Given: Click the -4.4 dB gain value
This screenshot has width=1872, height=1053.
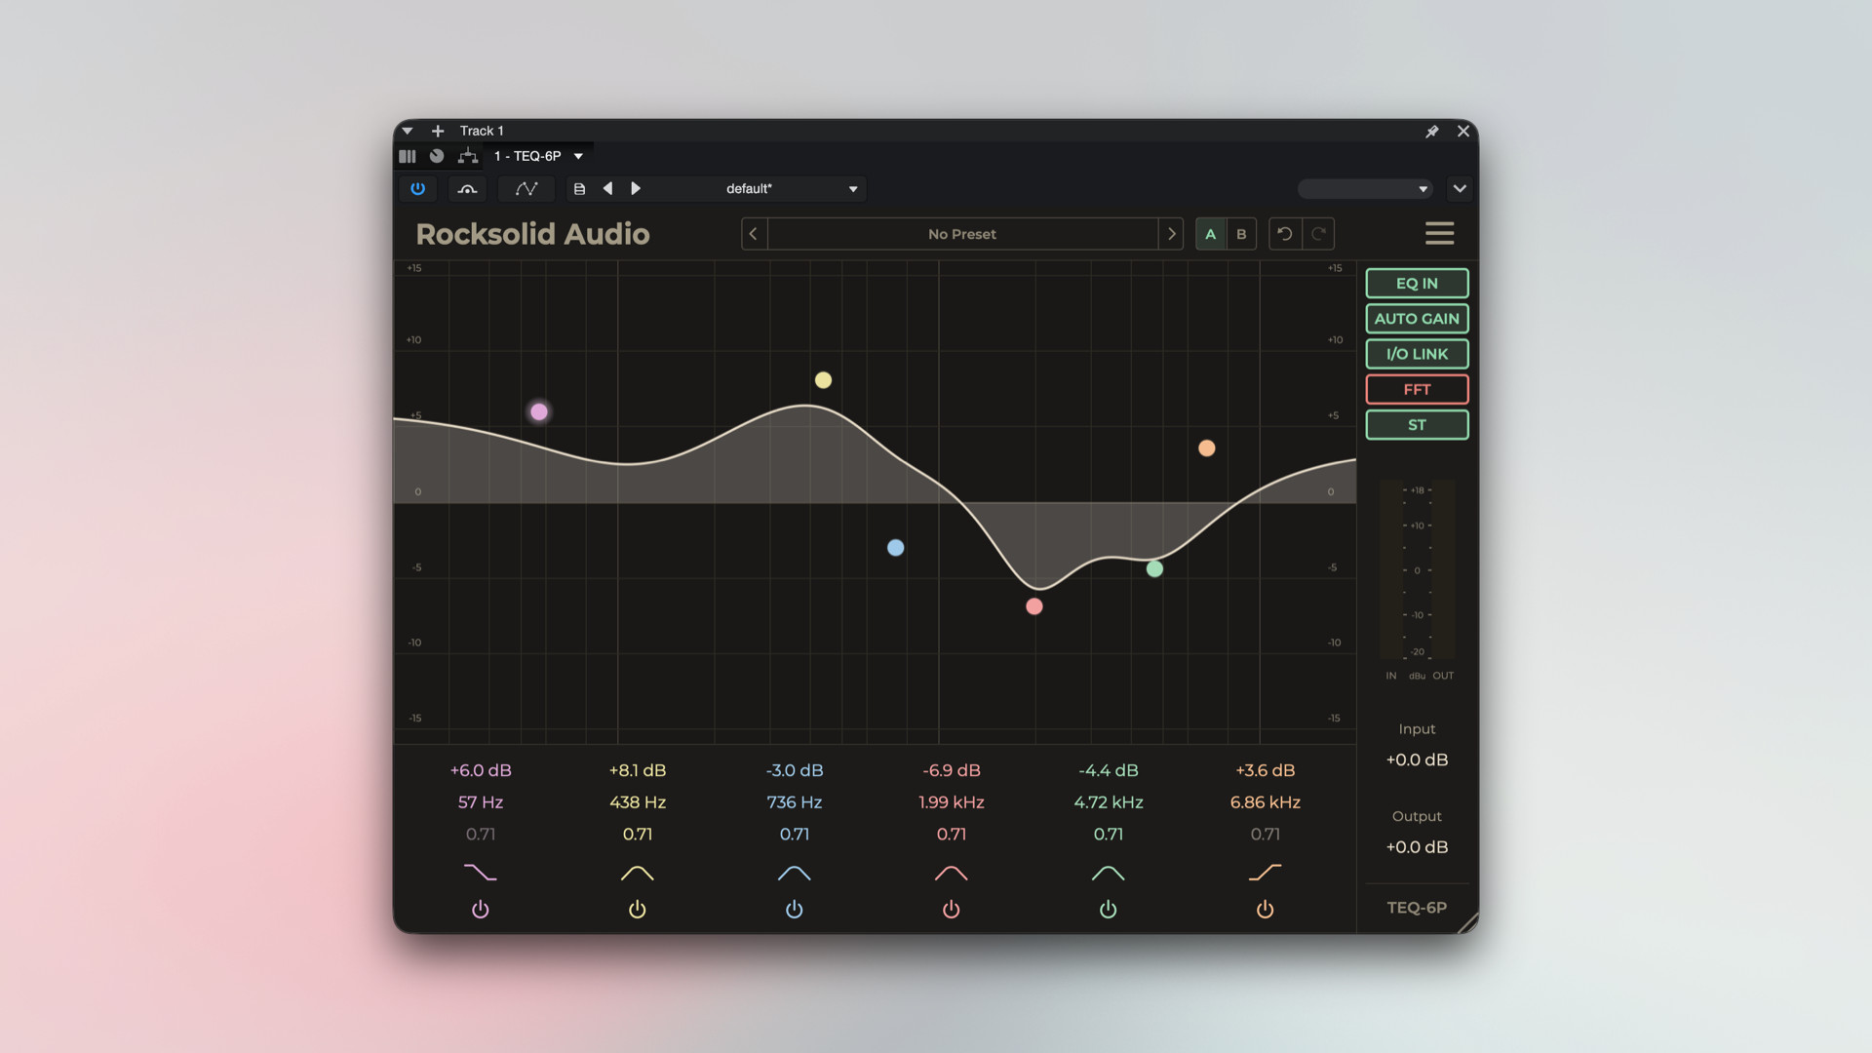Looking at the screenshot, I should (x=1109, y=770).
